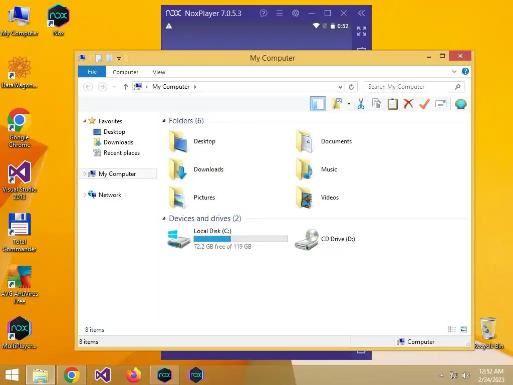Click the Classic Shell settings icon

pos(461,104)
